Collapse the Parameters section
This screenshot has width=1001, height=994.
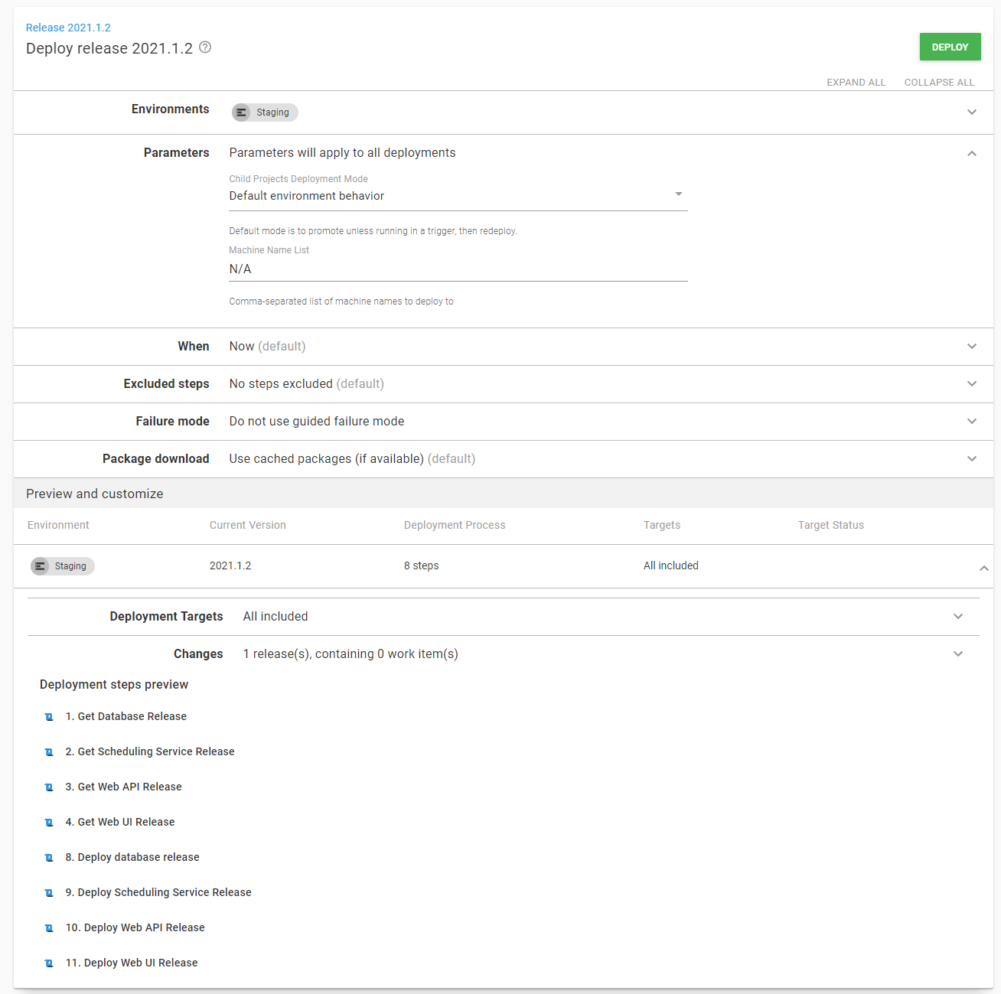click(972, 153)
